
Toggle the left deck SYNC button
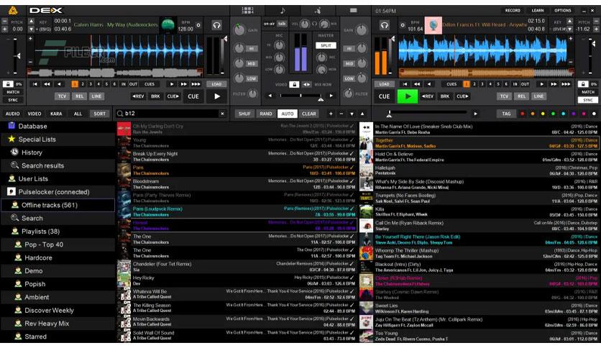(x=13, y=100)
